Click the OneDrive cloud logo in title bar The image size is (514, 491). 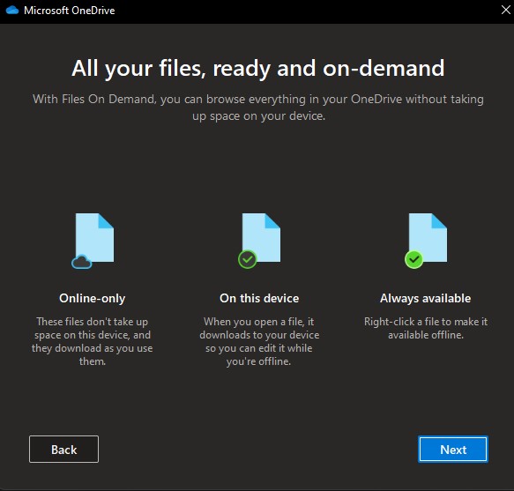click(x=12, y=11)
